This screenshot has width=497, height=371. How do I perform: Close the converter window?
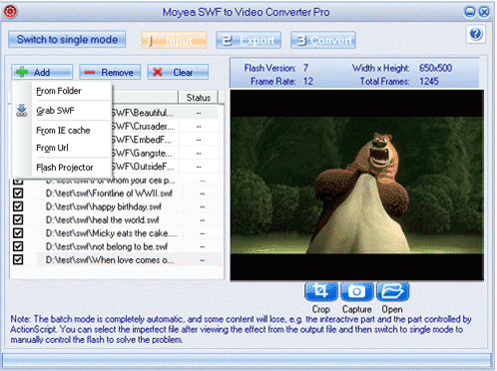click(484, 12)
